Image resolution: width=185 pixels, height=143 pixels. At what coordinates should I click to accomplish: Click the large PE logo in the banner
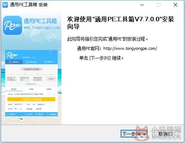point(13,25)
